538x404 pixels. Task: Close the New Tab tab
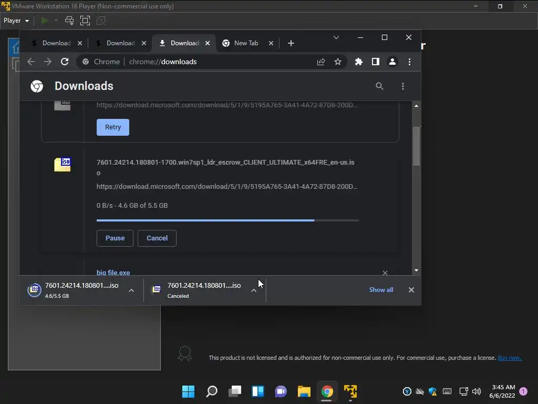coord(271,43)
